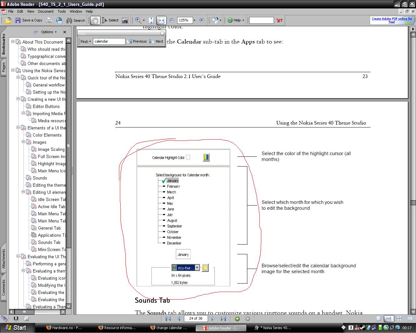Click the green Previous View button
416x333 pixels.
237,319
